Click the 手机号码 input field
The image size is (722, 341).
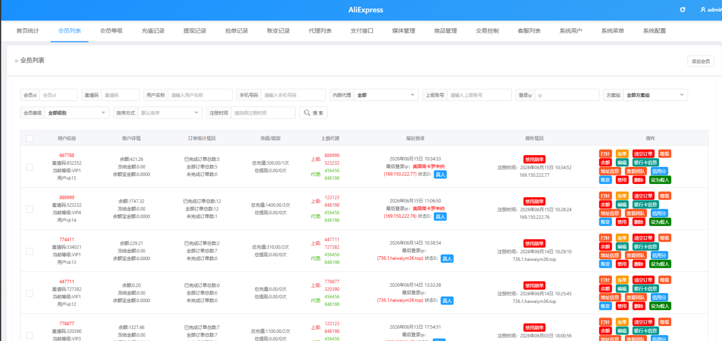coord(293,95)
